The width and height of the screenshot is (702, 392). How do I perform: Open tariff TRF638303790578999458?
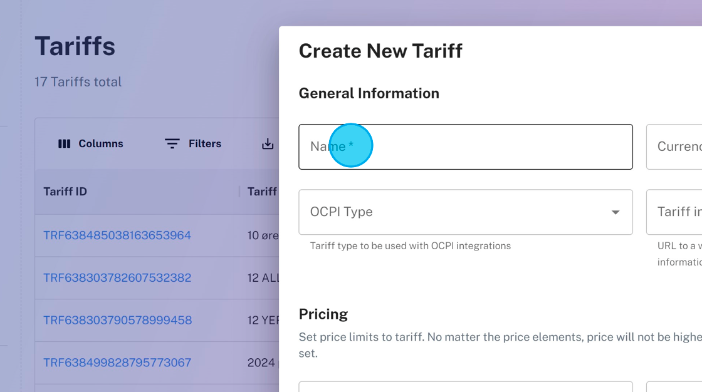[117, 320]
